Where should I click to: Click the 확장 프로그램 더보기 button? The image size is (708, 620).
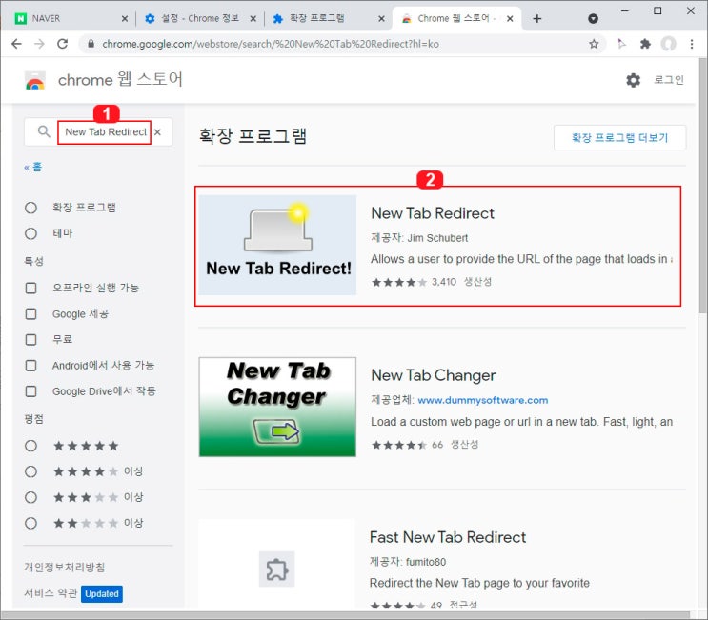tap(619, 138)
